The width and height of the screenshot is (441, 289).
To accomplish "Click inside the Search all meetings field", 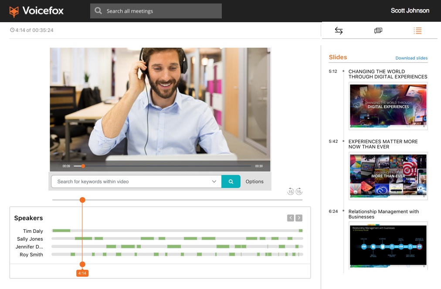I will [161, 11].
